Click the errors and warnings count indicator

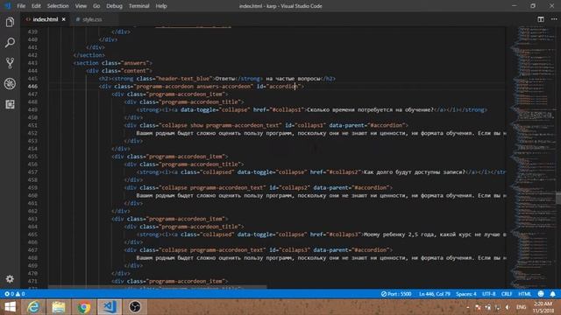(x=15, y=294)
